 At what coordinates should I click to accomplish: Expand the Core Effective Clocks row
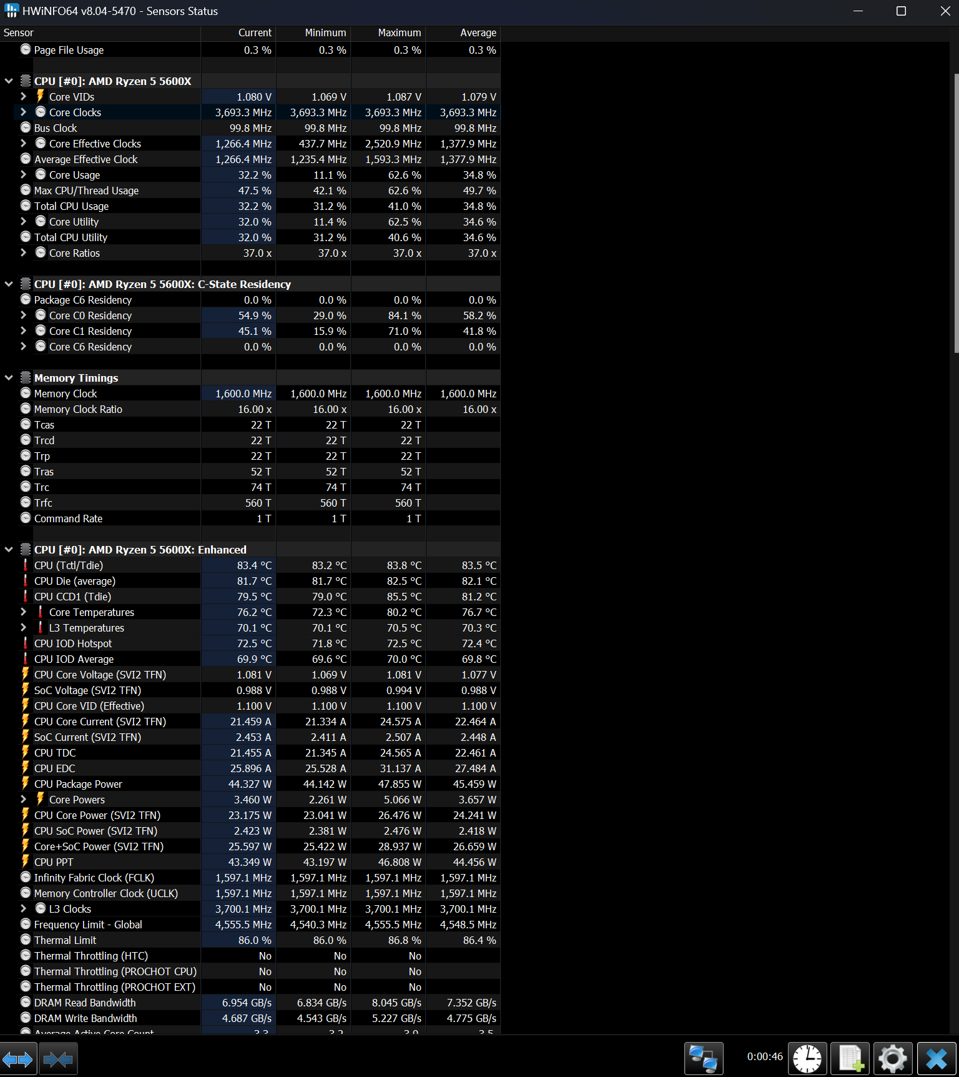pyautogui.click(x=23, y=143)
